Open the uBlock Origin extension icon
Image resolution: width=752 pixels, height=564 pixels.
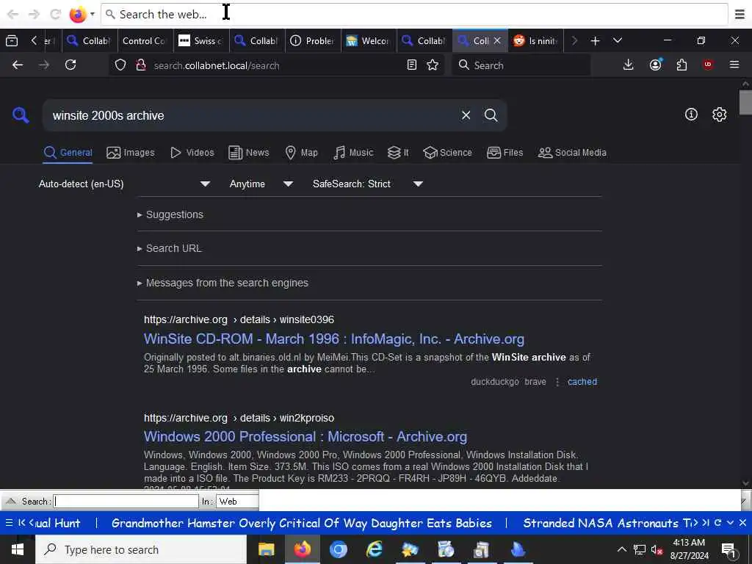click(708, 65)
